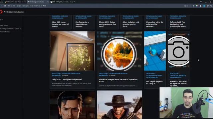The image size is (213, 119).
Task: Open the Unity 2020.2 plant window thumbnail
Action: click(x=73, y=51)
